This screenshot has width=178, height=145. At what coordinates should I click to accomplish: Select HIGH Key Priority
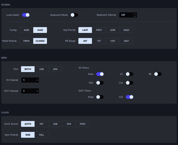[x=126, y=30]
